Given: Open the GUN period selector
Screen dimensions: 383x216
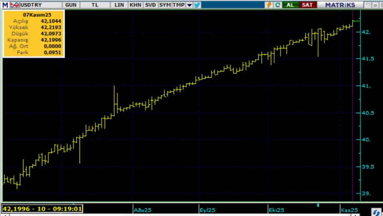Looking at the screenshot, I should tap(71, 5).
